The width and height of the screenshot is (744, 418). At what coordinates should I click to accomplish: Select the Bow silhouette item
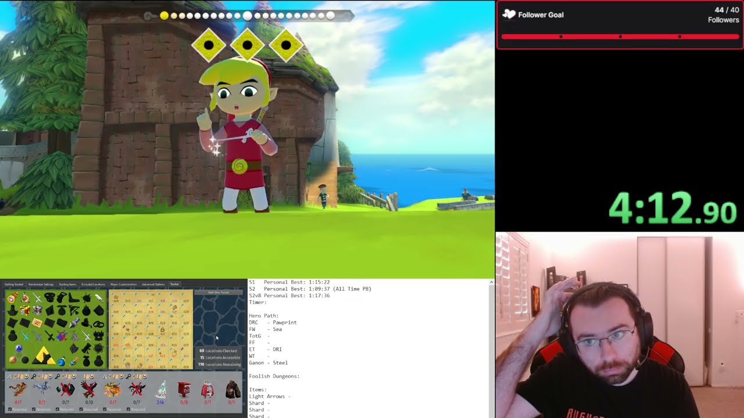(74, 310)
